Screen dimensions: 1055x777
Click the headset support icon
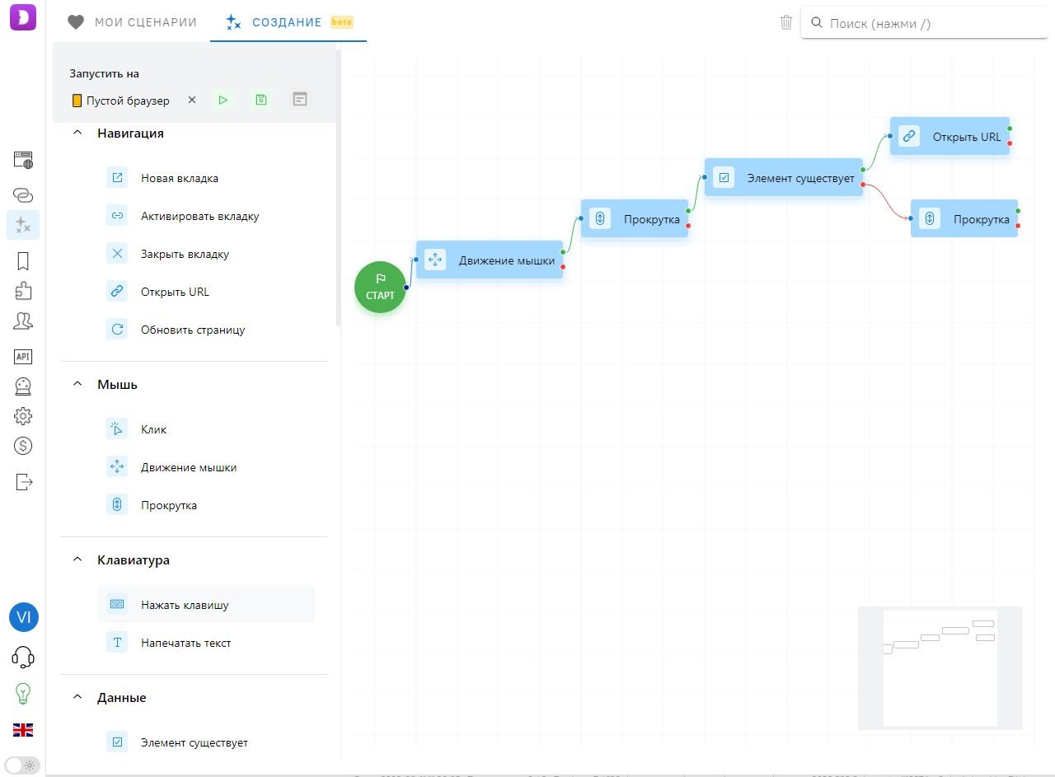[23, 657]
